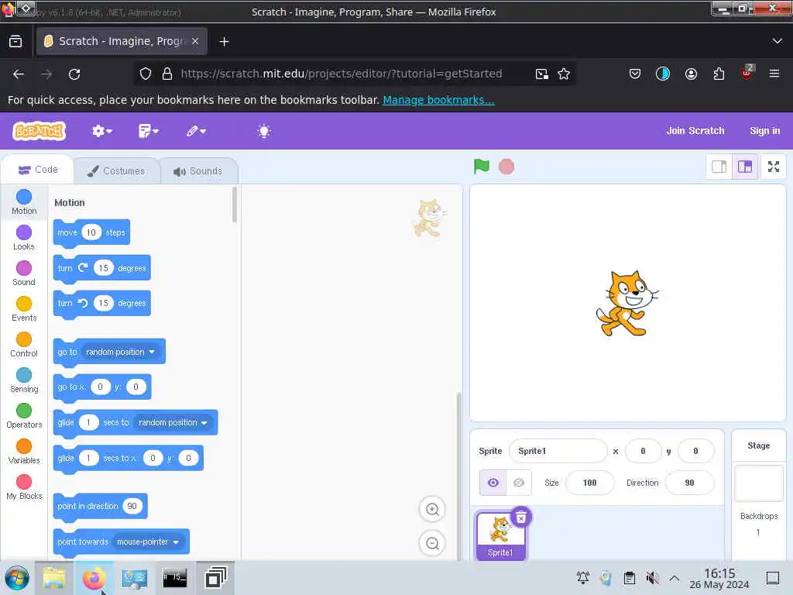Select the Motion block category
Screen dimensions: 793x595
tap(24, 202)
